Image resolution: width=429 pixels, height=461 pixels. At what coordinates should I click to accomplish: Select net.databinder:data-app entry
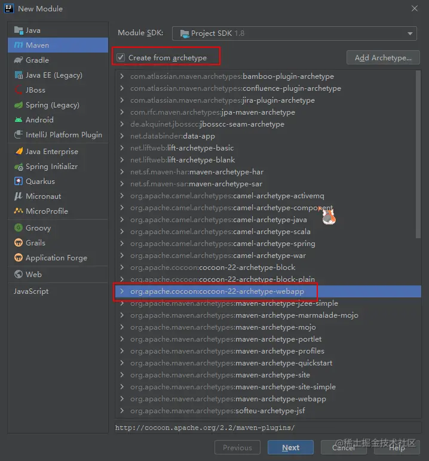click(268, 136)
